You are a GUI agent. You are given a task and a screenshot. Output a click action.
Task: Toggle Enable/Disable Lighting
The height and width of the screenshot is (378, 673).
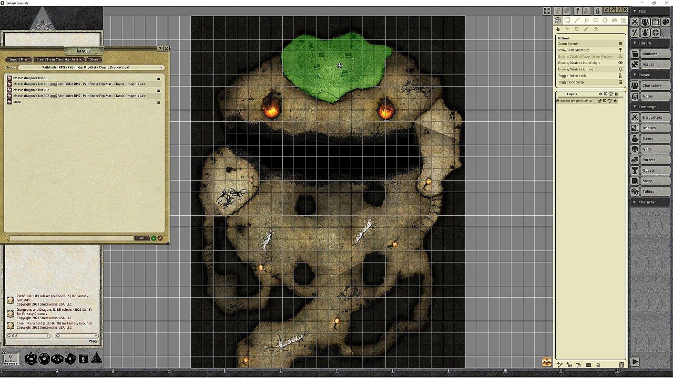click(x=590, y=69)
